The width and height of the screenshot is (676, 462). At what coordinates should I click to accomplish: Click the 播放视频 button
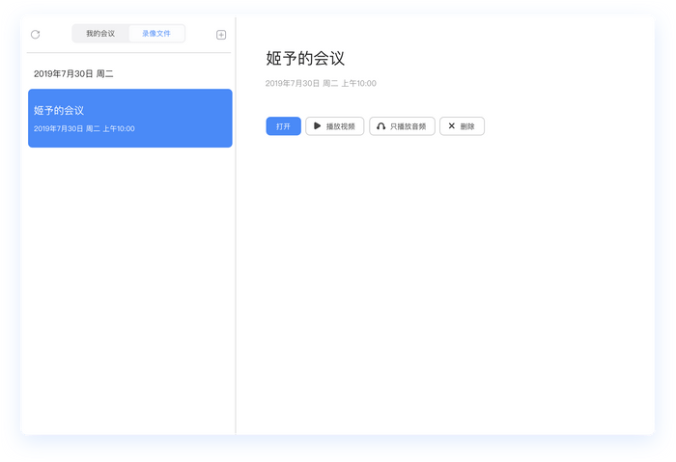[x=335, y=126]
